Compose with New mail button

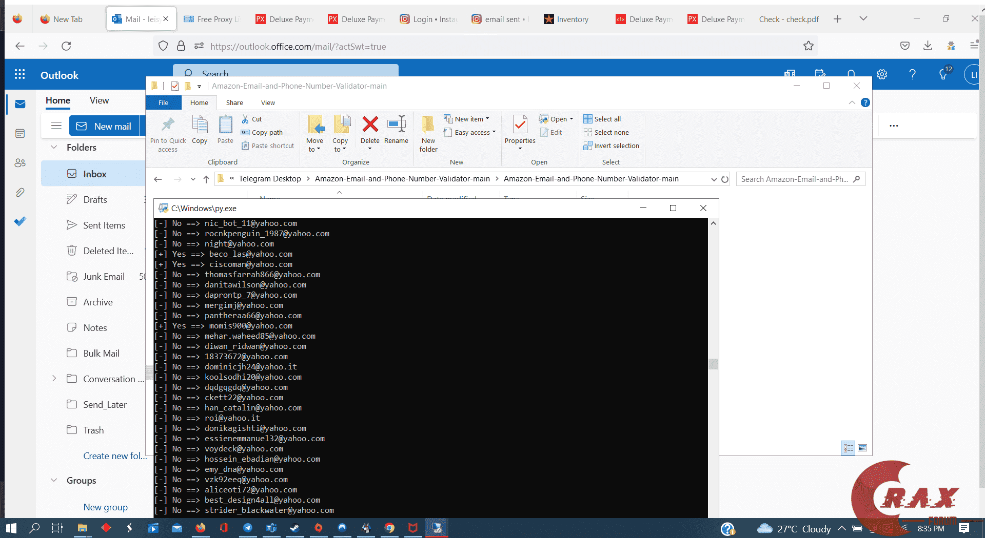pos(104,126)
